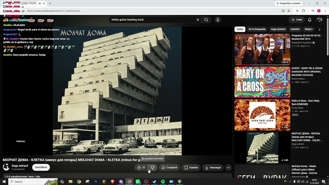
Task: Open "Molchat Doma - Kletka (Official Lyrics Video)" title
Action: pyautogui.click(x=304, y=170)
